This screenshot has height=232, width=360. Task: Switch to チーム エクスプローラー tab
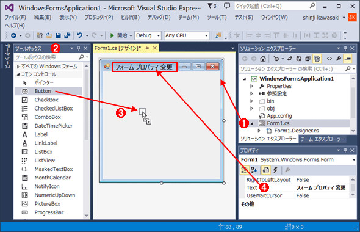(322, 139)
